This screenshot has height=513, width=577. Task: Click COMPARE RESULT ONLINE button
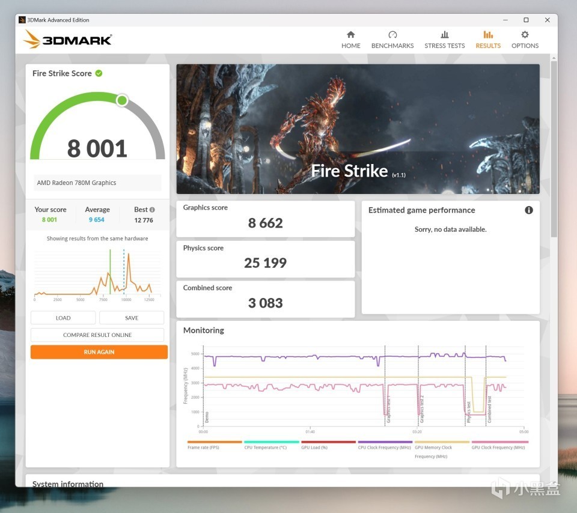97,335
